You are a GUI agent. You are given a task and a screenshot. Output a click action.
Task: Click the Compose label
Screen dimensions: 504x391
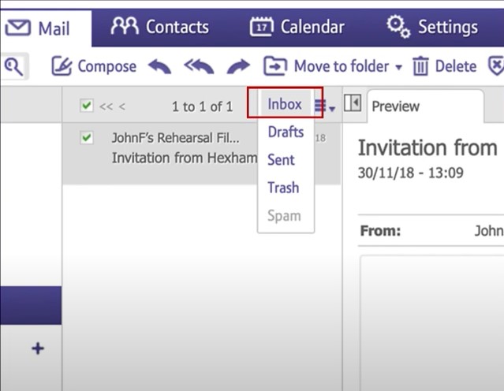(x=107, y=66)
